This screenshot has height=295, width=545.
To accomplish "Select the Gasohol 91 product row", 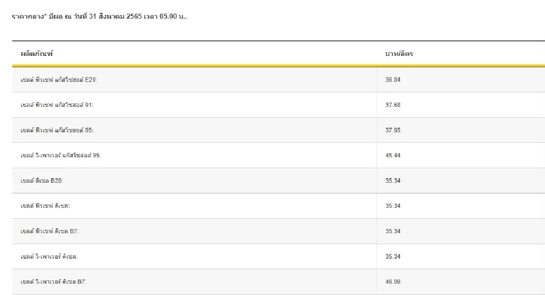I will pyautogui.click(x=57, y=105).
